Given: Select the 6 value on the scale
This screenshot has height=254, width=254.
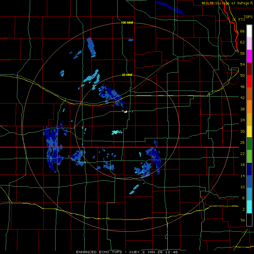Looking at the screenshot, I should pyautogui.click(x=243, y=198).
